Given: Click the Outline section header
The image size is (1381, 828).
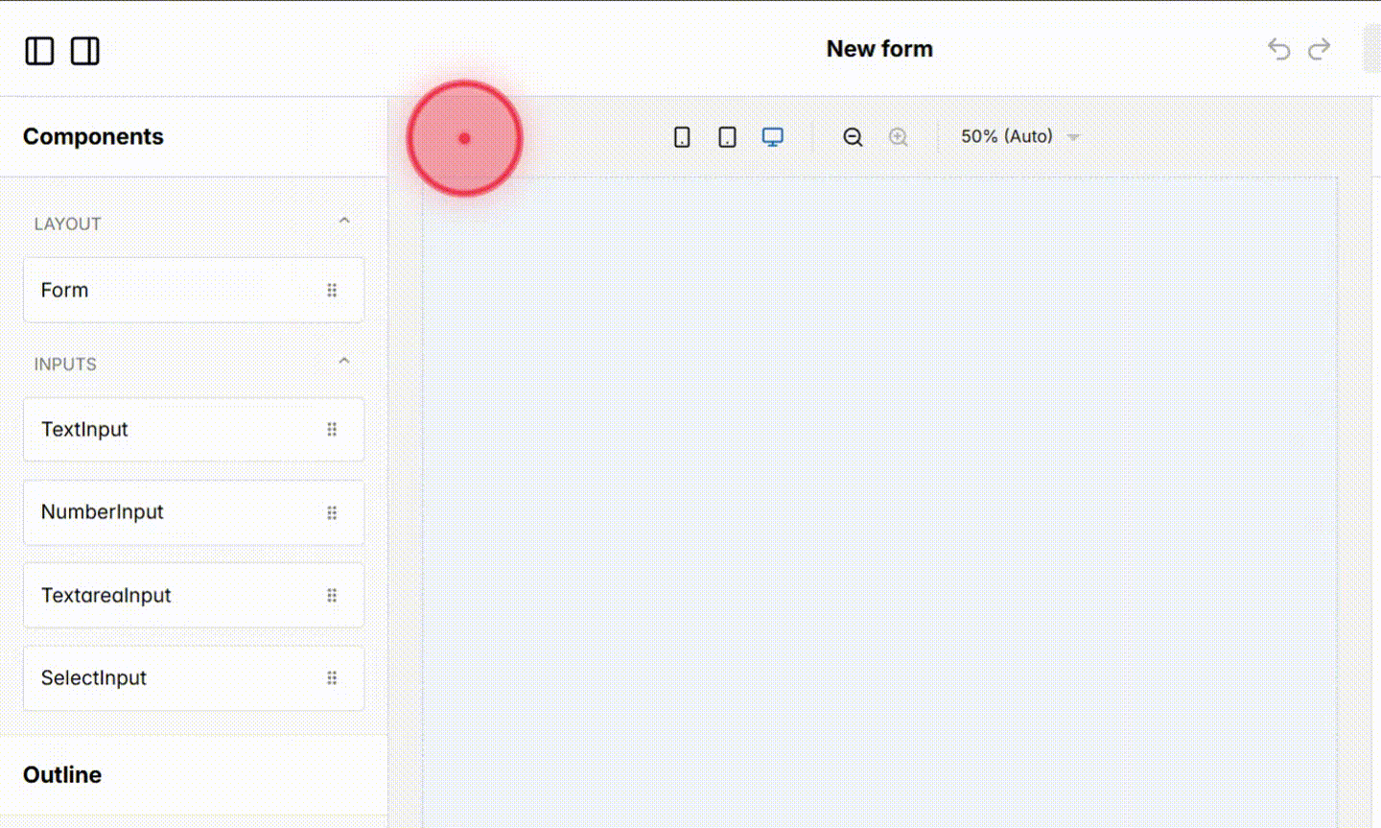Looking at the screenshot, I should coord(61,774).
